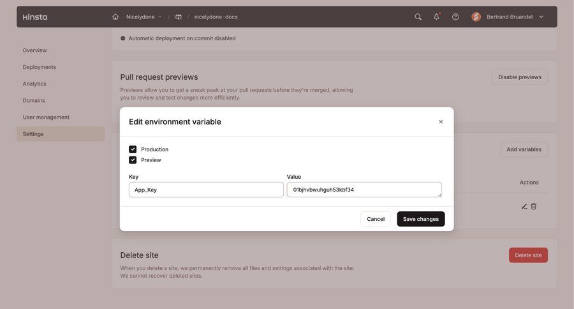Open Bertrand Bruandet user menu
The image size is (574, 309).
tap(508, 17)
